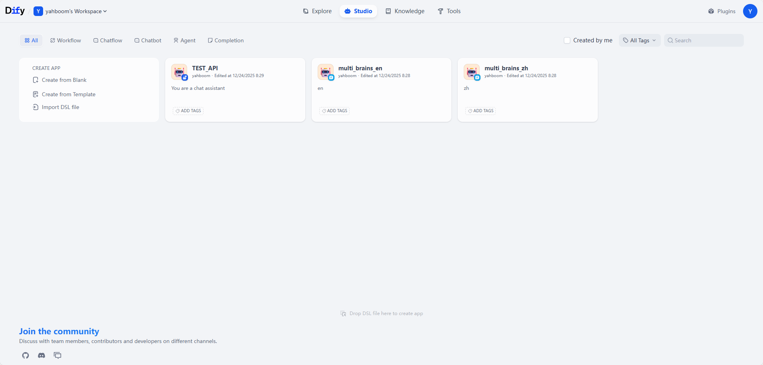The height and width of the screenshot is (365, 763).
Task: Filter apps by Completion
Action: 226,40
